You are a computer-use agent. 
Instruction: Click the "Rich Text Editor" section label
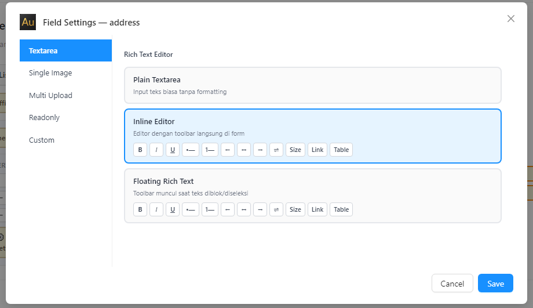[x=148, y=55]
